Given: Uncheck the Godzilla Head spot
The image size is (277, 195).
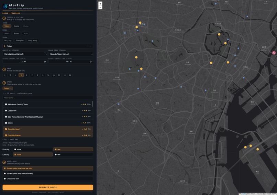Looking at the screenshot, I should [x=6, y=129].
